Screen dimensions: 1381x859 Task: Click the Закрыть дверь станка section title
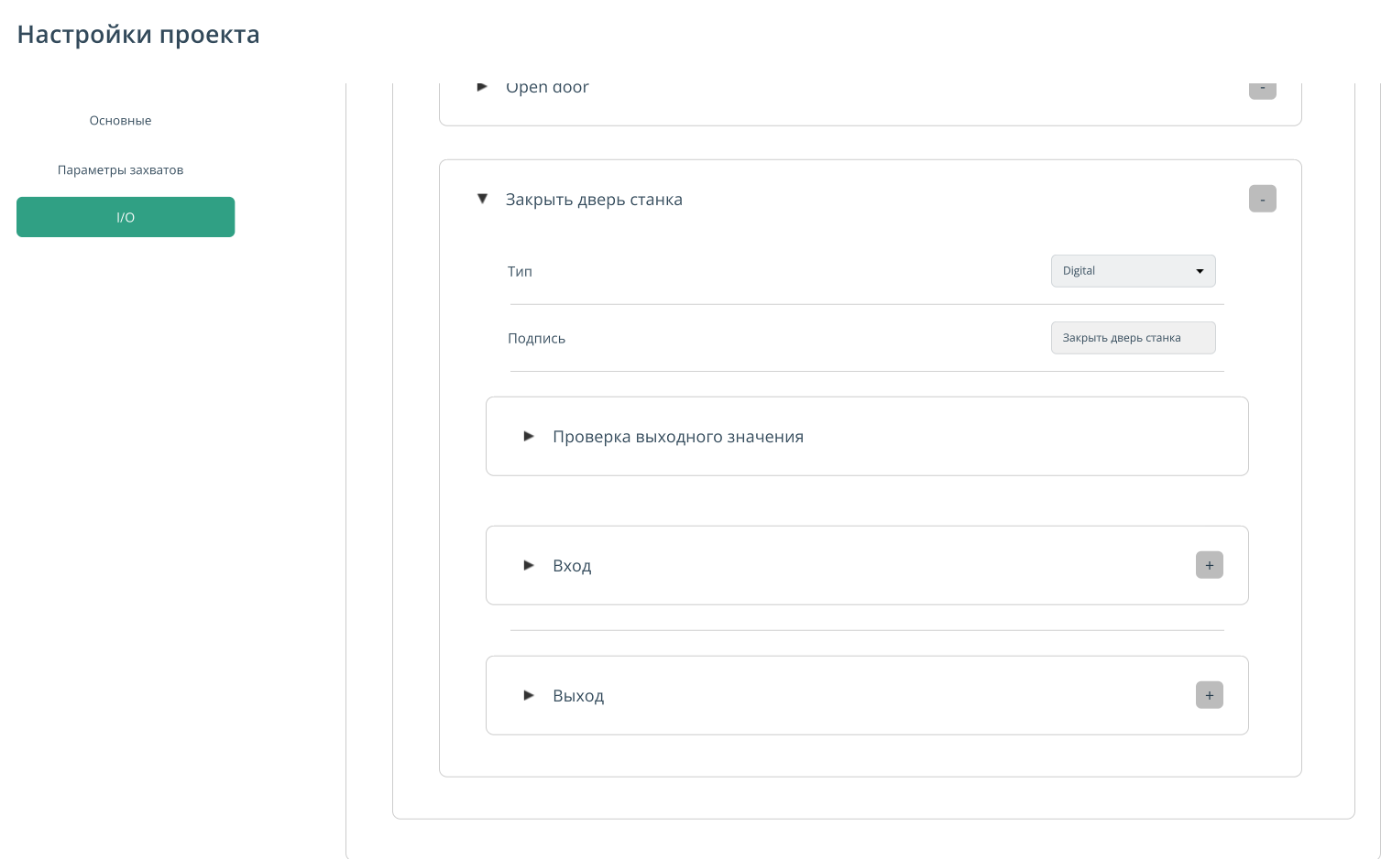[x=594, y=200]
